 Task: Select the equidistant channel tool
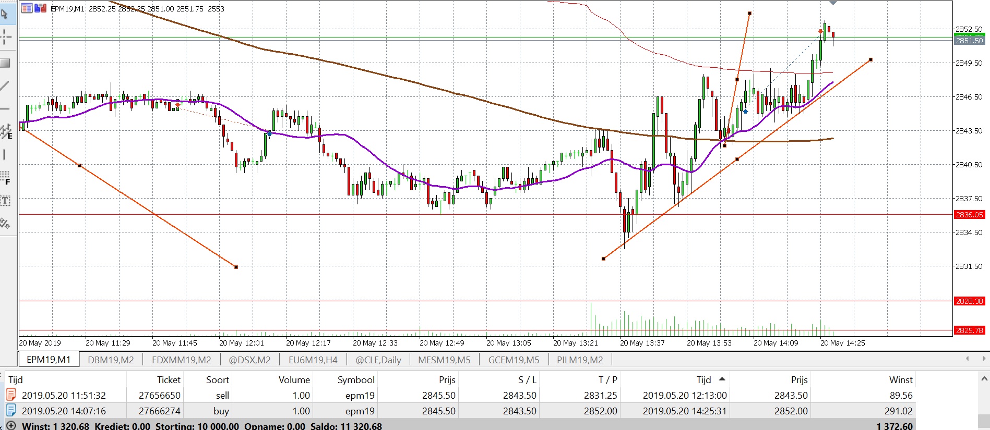(5, 131)
